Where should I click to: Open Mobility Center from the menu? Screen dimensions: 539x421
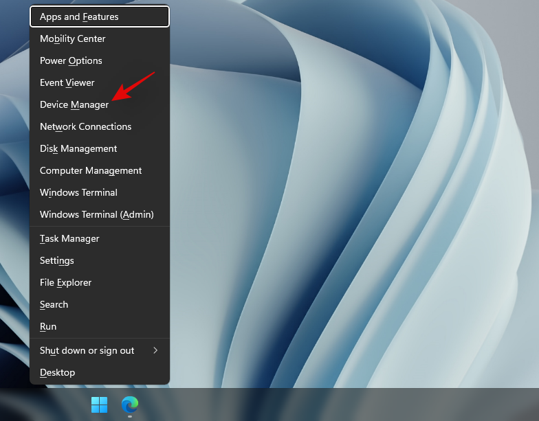tap(100, 38)
